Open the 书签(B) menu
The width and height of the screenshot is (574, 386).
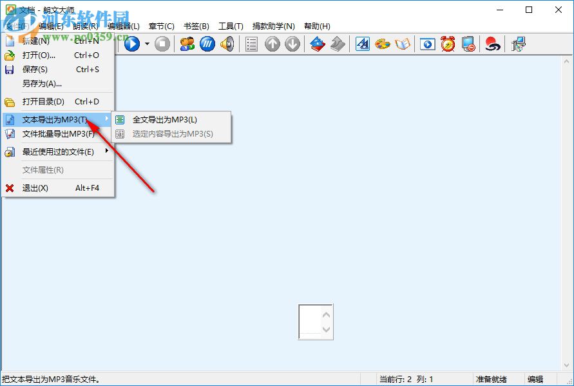point(196,26)
